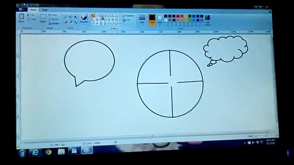Pick the lime green color swatch
This screenshot has width=294, height=165.
(190, 20)
